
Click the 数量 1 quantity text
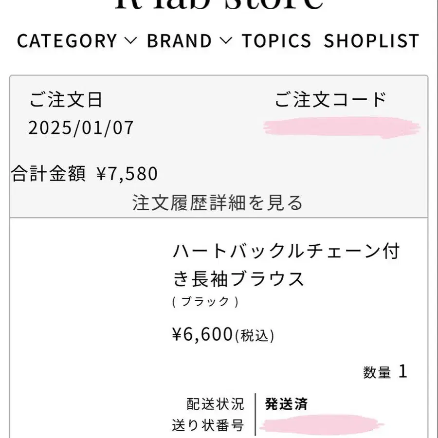point(384,372)
